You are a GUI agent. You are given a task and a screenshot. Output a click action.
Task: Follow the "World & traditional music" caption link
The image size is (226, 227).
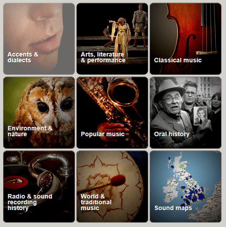tap(96, 202)
